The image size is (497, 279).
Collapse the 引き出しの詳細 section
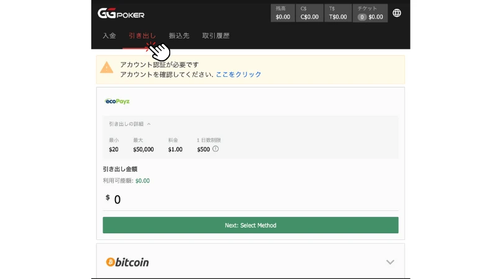click(x=130, y=124)
